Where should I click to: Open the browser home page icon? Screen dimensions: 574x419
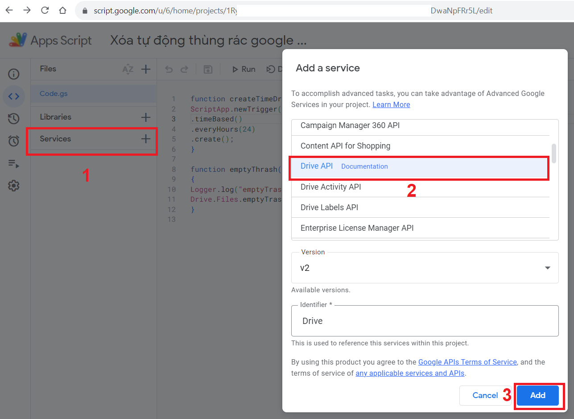coord(62,10)
